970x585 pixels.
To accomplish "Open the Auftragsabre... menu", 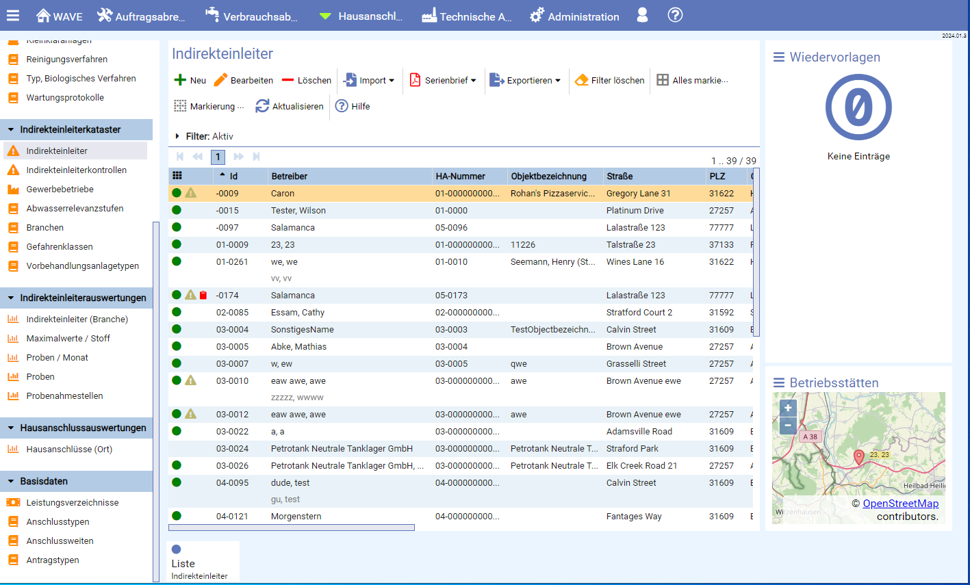I will (141, 15).
